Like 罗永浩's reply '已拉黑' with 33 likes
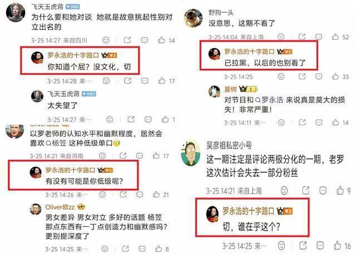Viewport: 356px width, 255px height. pyautogui.click(x=335, y=76)
